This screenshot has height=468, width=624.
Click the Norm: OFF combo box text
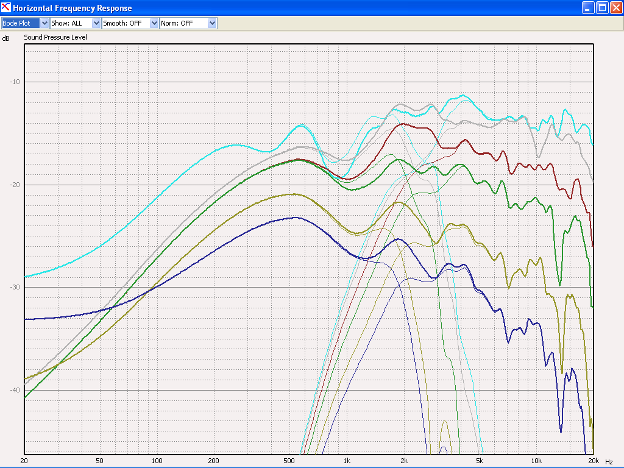click(177, 23)
